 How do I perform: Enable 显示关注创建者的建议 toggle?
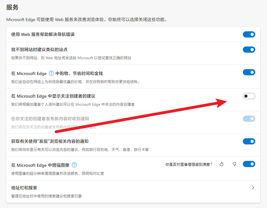249,96
